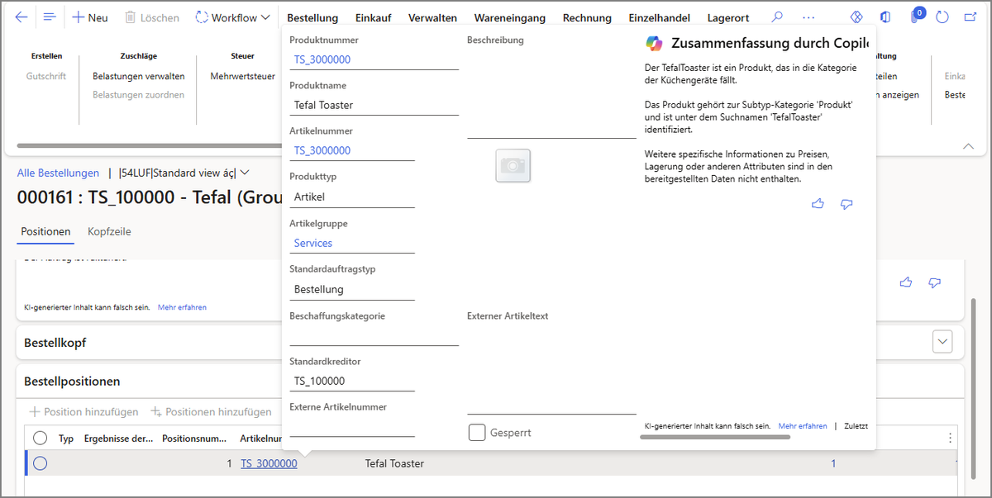Click the Externer Artikeltext area
Screen dimensions: 992x498
[551, 368]
